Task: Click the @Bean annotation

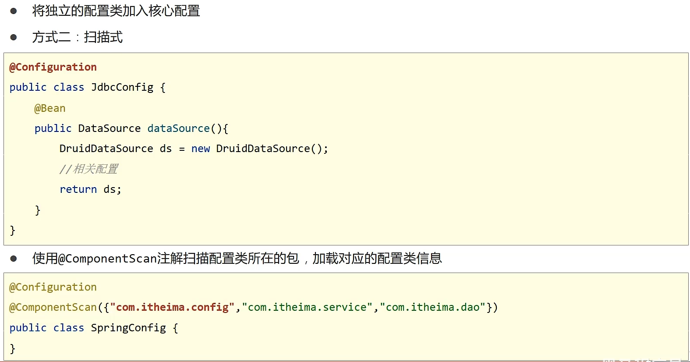Action: [x=50, y=108]
